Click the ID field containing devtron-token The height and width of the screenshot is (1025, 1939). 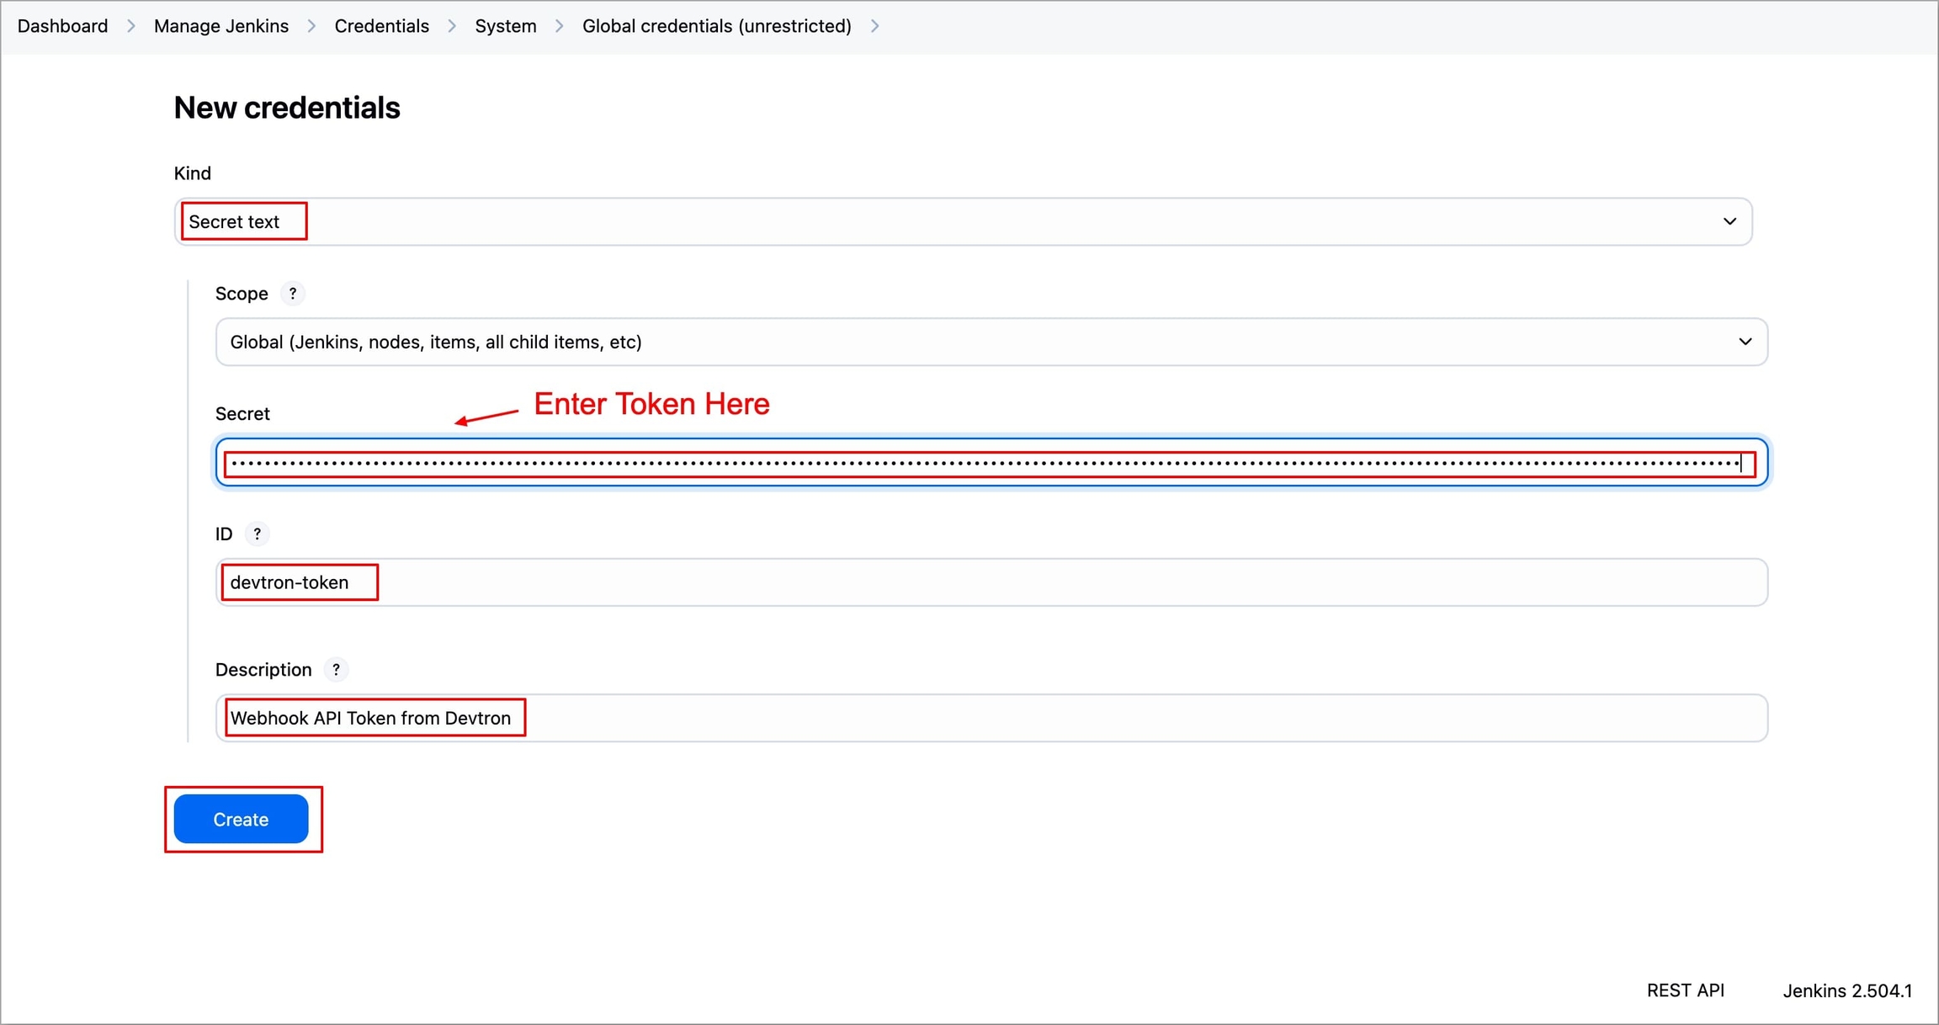point(991,582)
